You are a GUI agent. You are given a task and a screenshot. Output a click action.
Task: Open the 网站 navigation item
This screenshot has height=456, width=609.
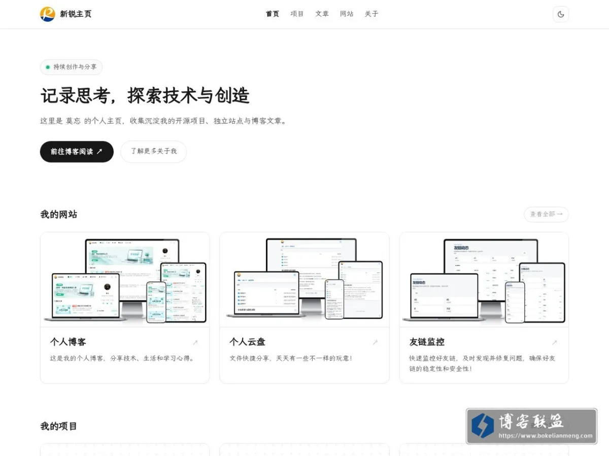(347, 14)
